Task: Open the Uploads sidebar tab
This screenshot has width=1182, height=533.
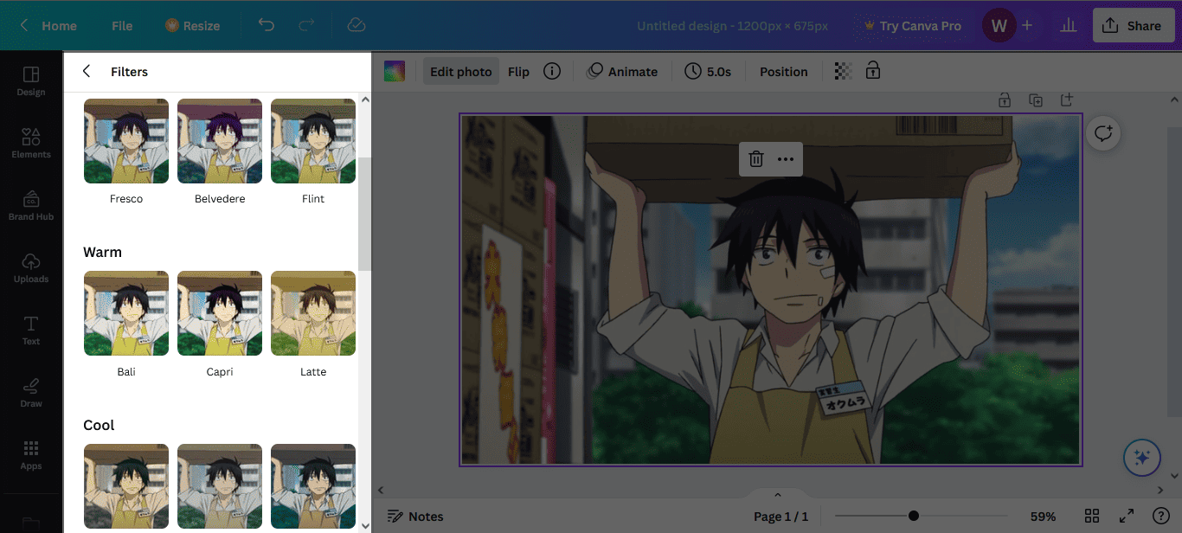Action: (31, 267)
